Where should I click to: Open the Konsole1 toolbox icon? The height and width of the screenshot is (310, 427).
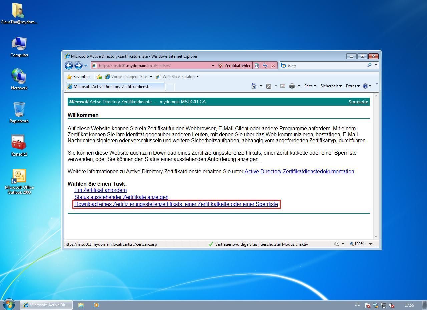19,145
